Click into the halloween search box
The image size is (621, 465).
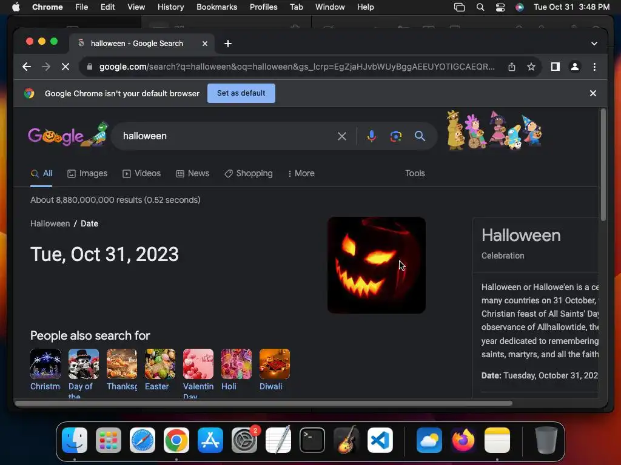226,136
